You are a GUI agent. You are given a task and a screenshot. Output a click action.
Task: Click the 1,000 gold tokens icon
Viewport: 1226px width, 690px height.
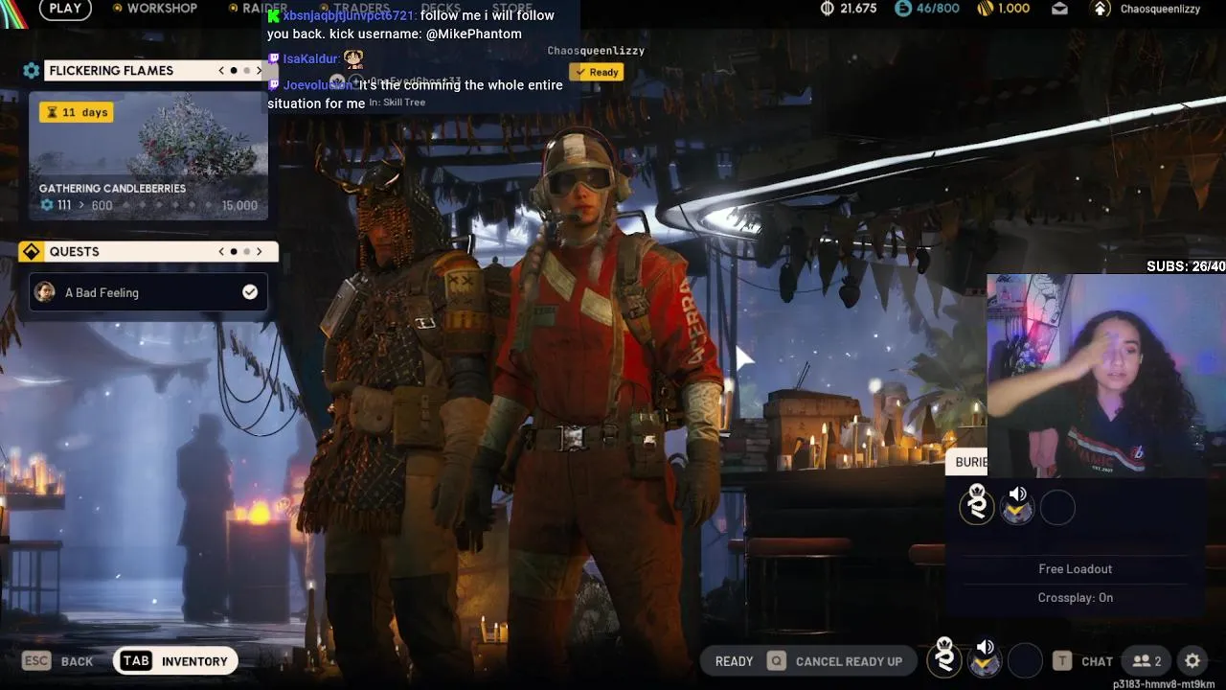tap(985, 9)
